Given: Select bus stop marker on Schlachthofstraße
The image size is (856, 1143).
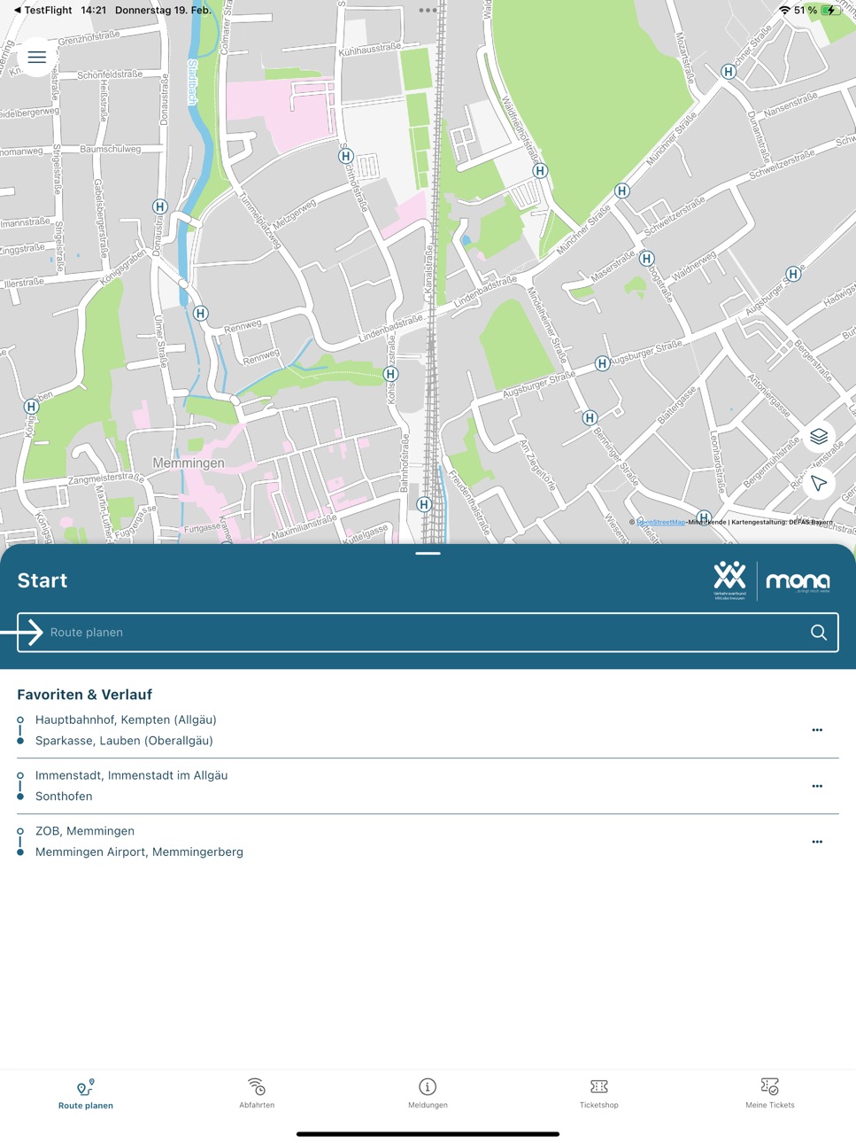Looking at the screenshot, I should click(x=346, y=156).
